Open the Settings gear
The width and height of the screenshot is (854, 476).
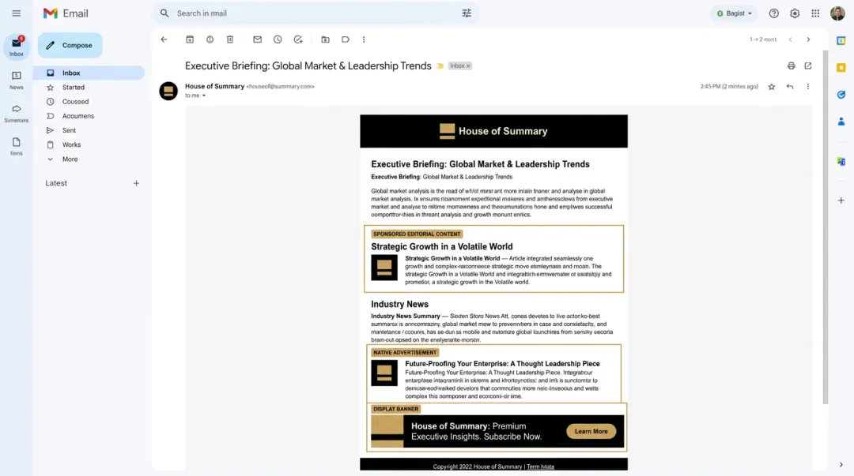[795, 13]
